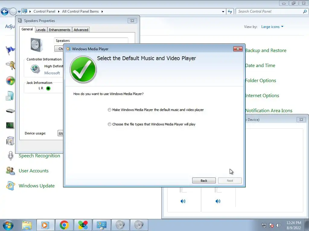Open Folder Options
The image size is (309, 231).
coord(260,81)
